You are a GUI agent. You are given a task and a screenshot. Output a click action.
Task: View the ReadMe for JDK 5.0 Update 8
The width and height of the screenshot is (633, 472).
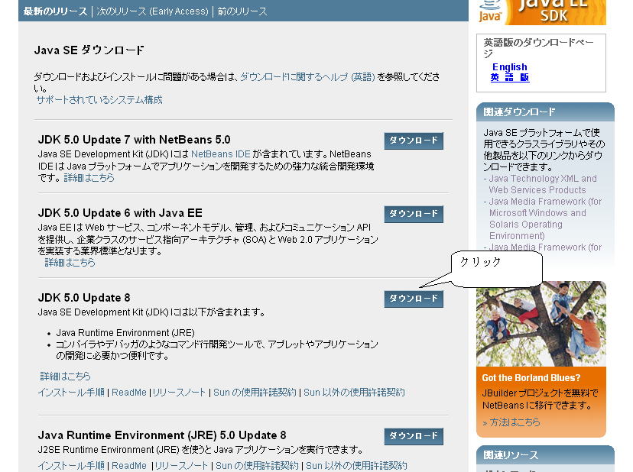[x=128, y=392]
